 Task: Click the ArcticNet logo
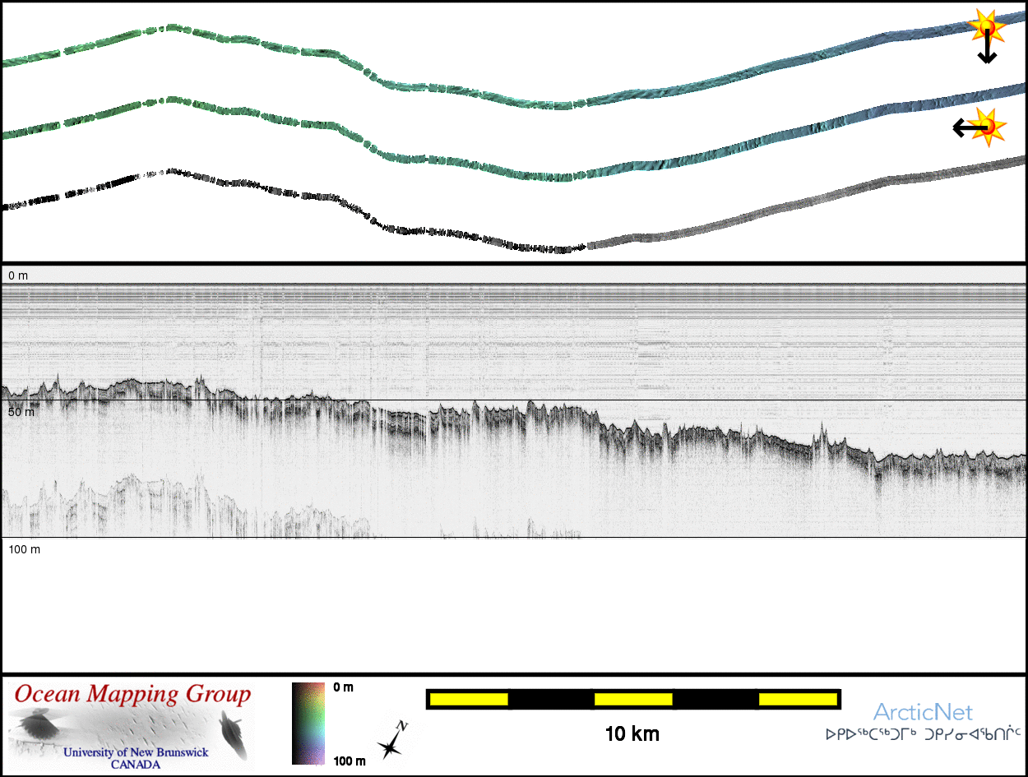(923, 711)
